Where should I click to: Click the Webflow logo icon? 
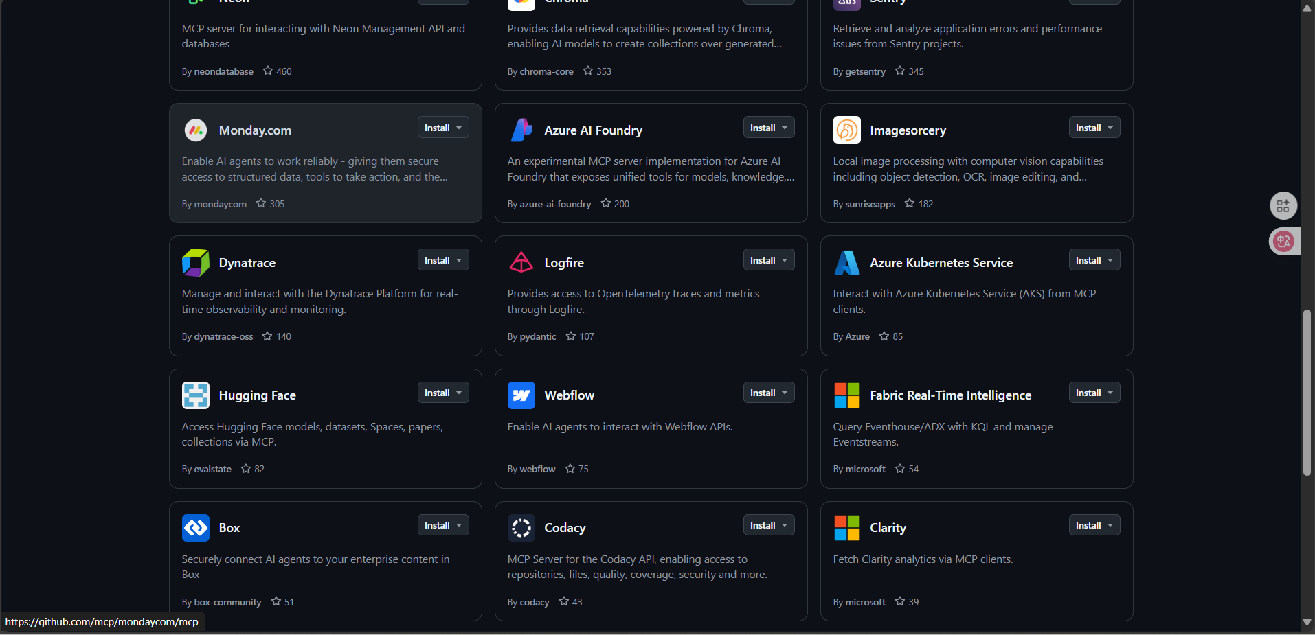(521, 395)
